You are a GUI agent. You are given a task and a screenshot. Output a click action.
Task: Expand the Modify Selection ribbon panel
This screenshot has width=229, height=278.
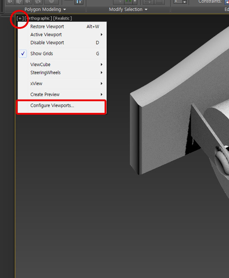[128, 10]
